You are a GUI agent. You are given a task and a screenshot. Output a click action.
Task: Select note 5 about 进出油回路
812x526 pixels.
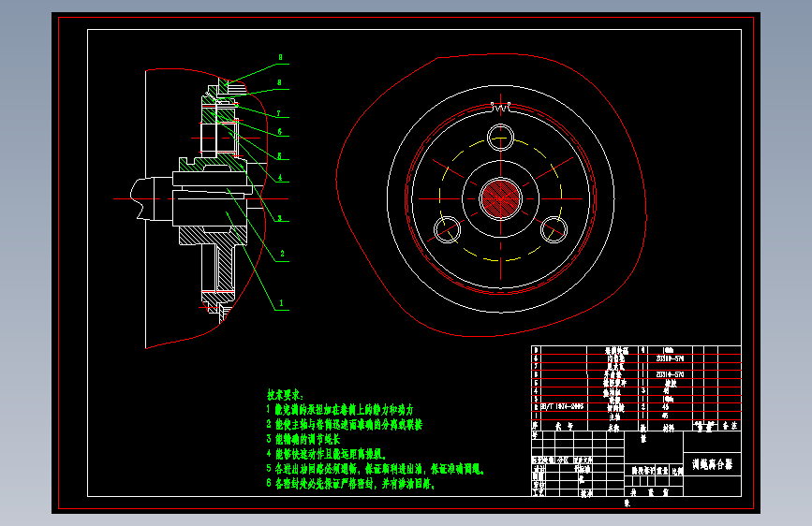376,469
